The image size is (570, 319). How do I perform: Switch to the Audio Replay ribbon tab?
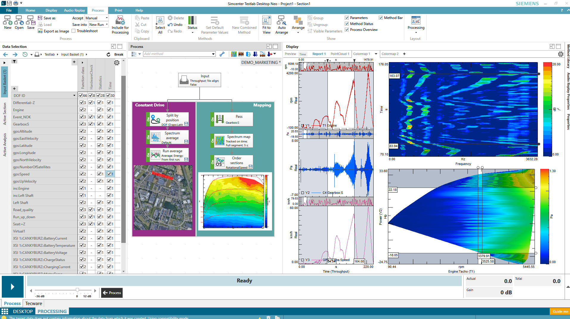[x=74, y=10]
